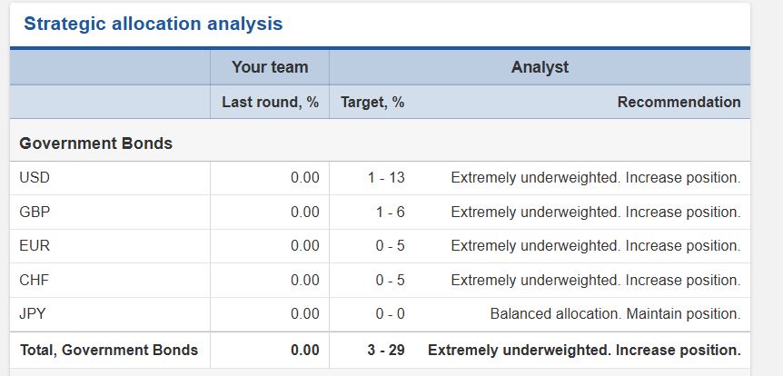Image resolution: width=783 pixels, height=376 pixels.
Task: Select the CHF row label
Action: point(35,281)
